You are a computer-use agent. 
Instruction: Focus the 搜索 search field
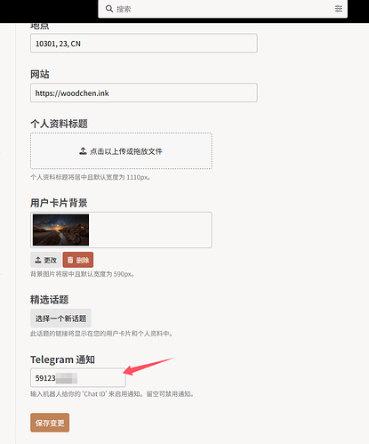point(223,9)
